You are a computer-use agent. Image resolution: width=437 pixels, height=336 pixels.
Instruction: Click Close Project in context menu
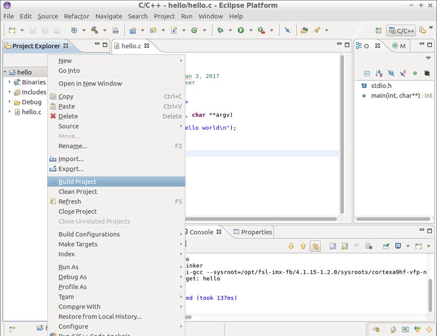[116, 211]
